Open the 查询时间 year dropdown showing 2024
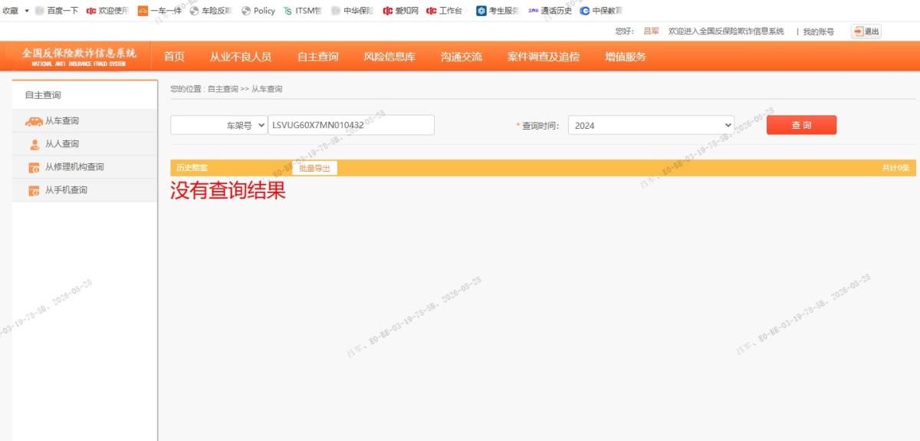920x441 pixels. [x=651, y=125]
